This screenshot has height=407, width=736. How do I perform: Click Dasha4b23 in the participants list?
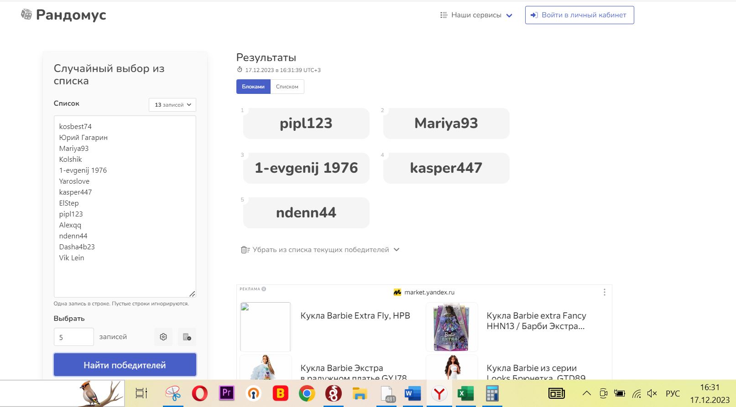tap(77, 247)
